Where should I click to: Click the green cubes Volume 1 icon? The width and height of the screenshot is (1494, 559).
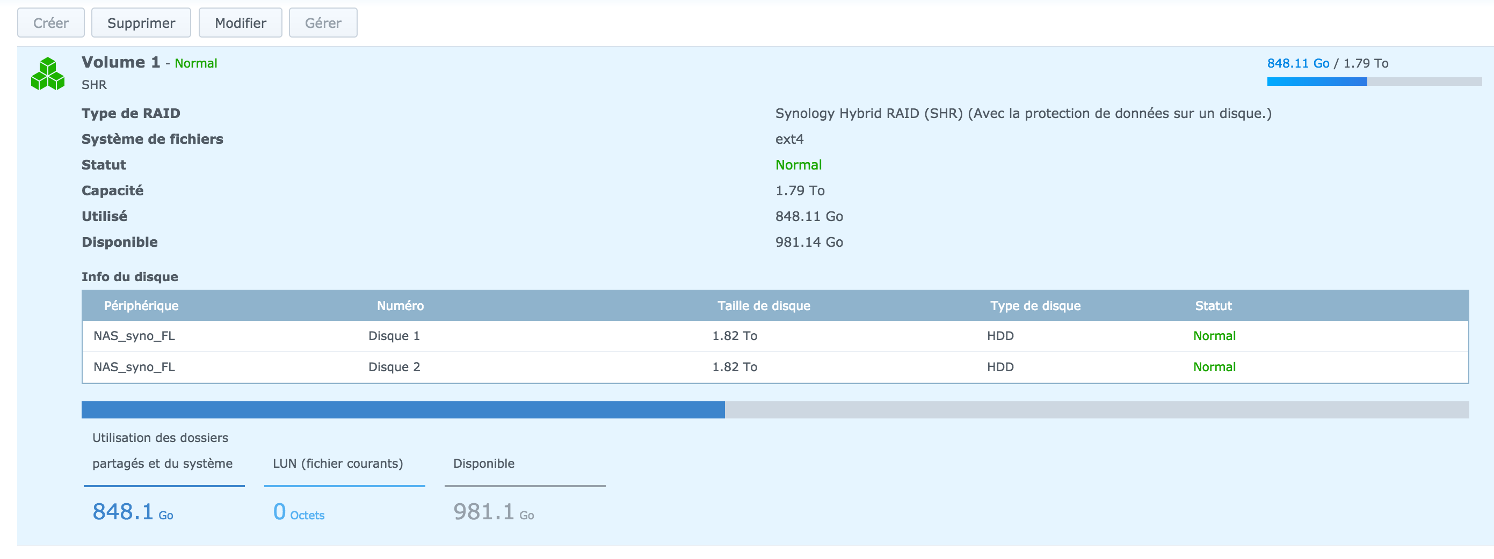(x=48, y=73)
